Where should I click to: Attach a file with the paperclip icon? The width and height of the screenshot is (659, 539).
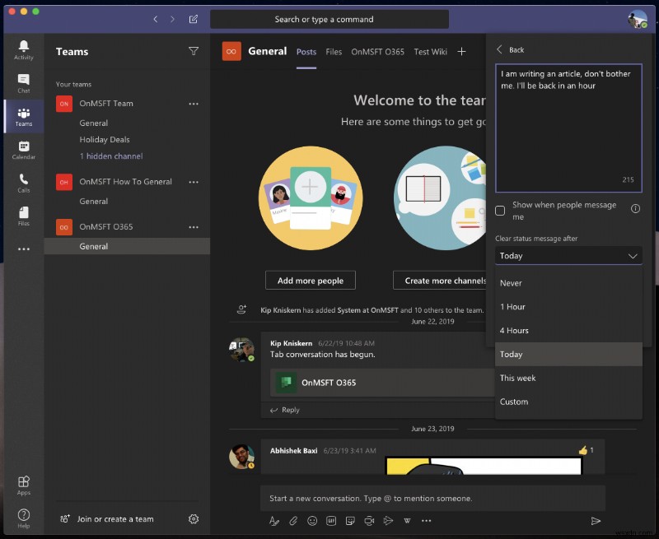(293, 520)
